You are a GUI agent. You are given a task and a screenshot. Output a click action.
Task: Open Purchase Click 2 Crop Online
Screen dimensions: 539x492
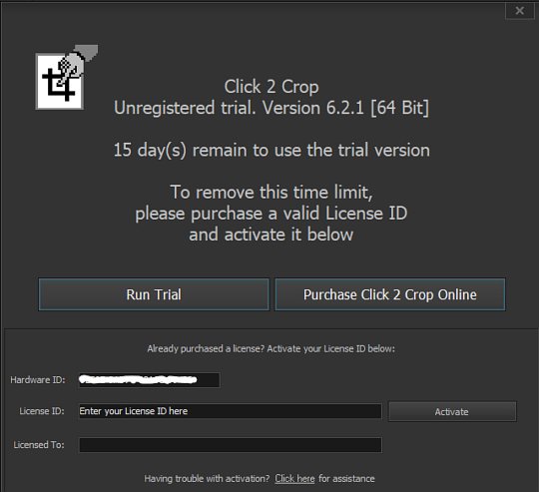pos(390,294)
